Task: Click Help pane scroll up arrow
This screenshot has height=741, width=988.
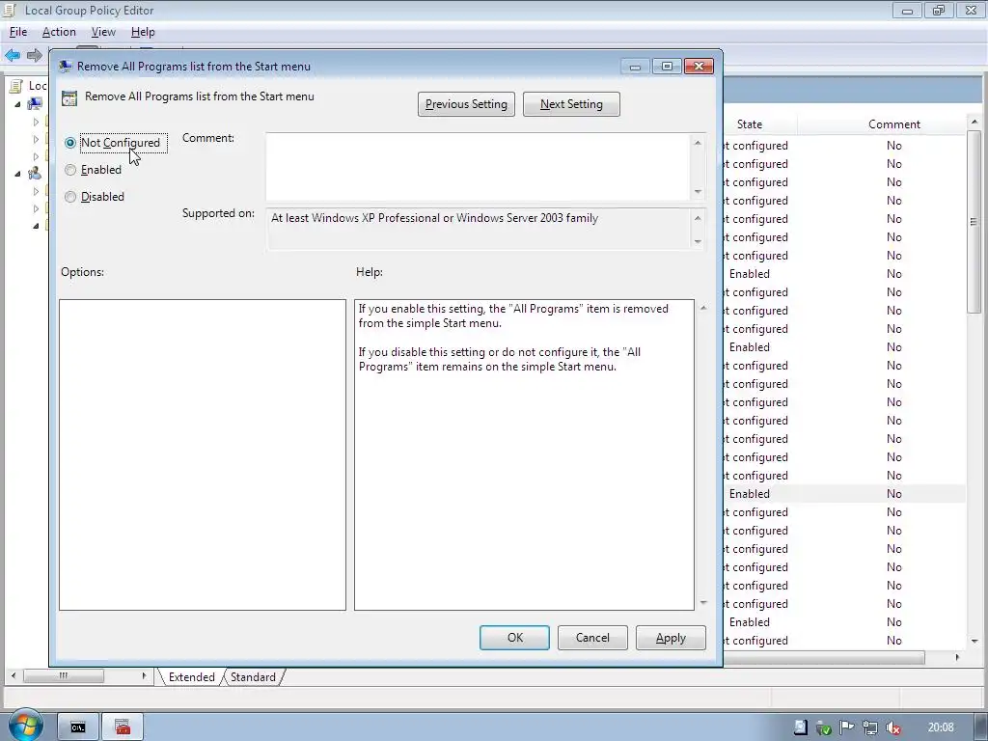Action: pyautogui.click(x=703, y=308)
